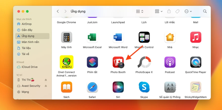Screen dimensions: 222x110
Task: Launch Microsoft Excel from the applications
Action: pyautogui.click(x=92, y=37)
